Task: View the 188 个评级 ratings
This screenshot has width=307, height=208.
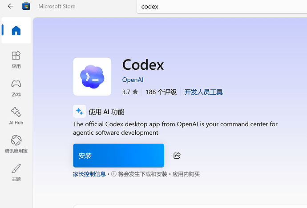Action: tap(161, 92)
